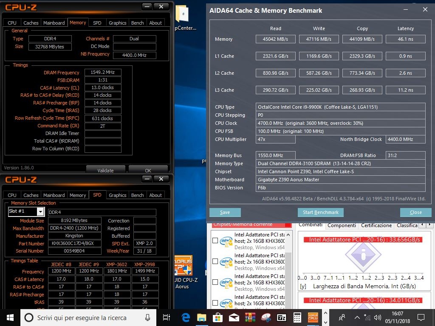
Task: Switch to the Componenti tab
Action: pyautogui.click(x=342, y=225)
